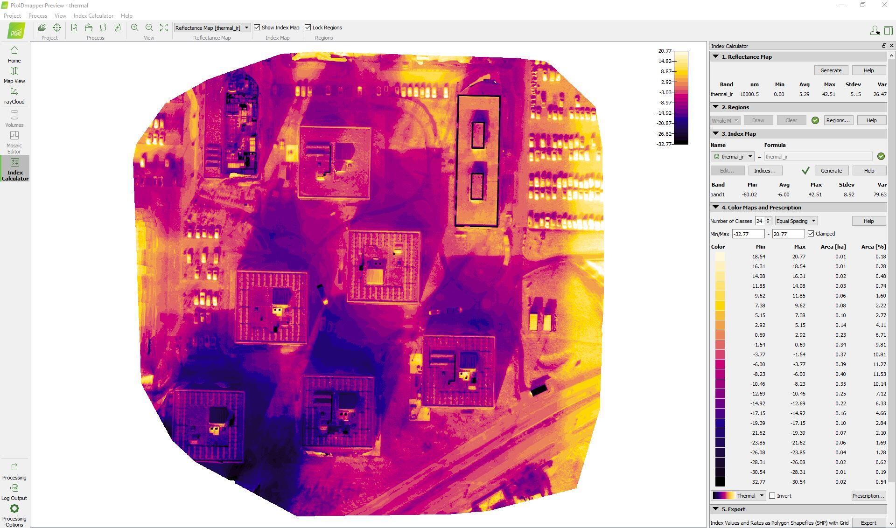
Task: Open the Process menu
Action: tap(37, 15)
